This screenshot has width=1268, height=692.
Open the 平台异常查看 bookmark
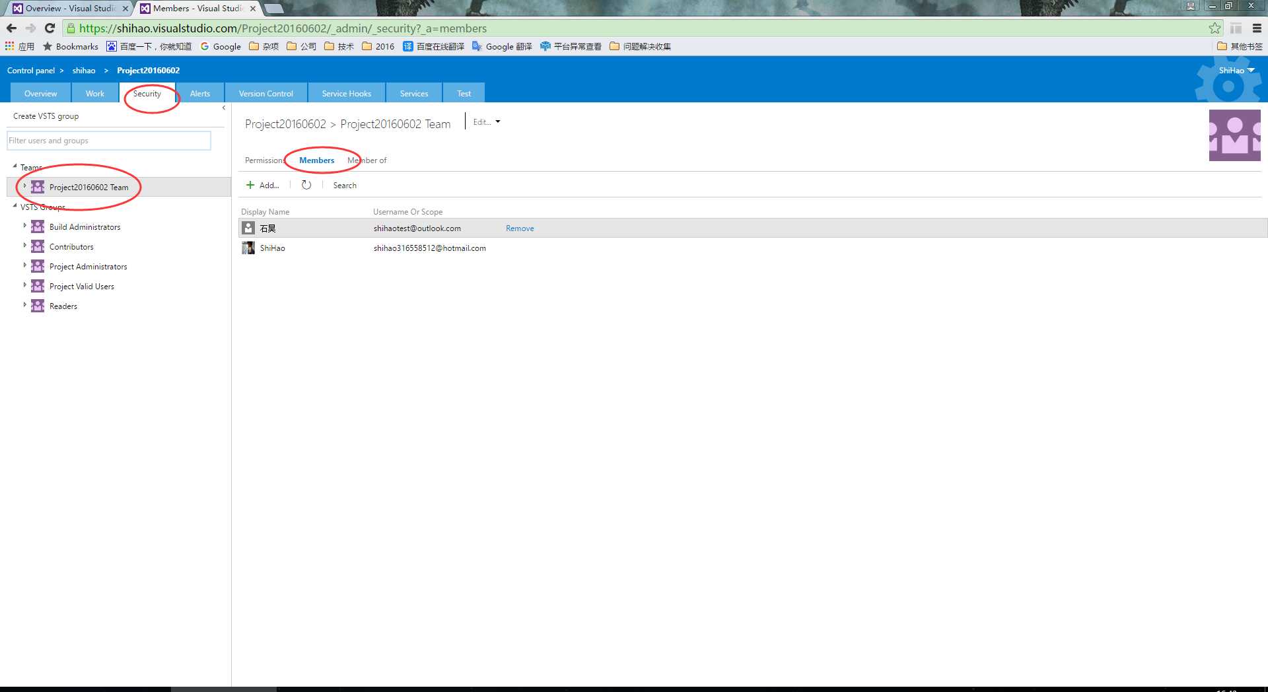571,46
